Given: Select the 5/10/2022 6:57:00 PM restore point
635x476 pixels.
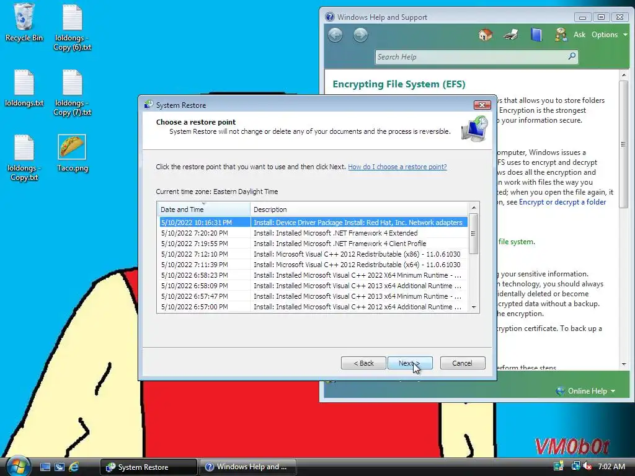Looking at the screenshot, I should (313, 306).
